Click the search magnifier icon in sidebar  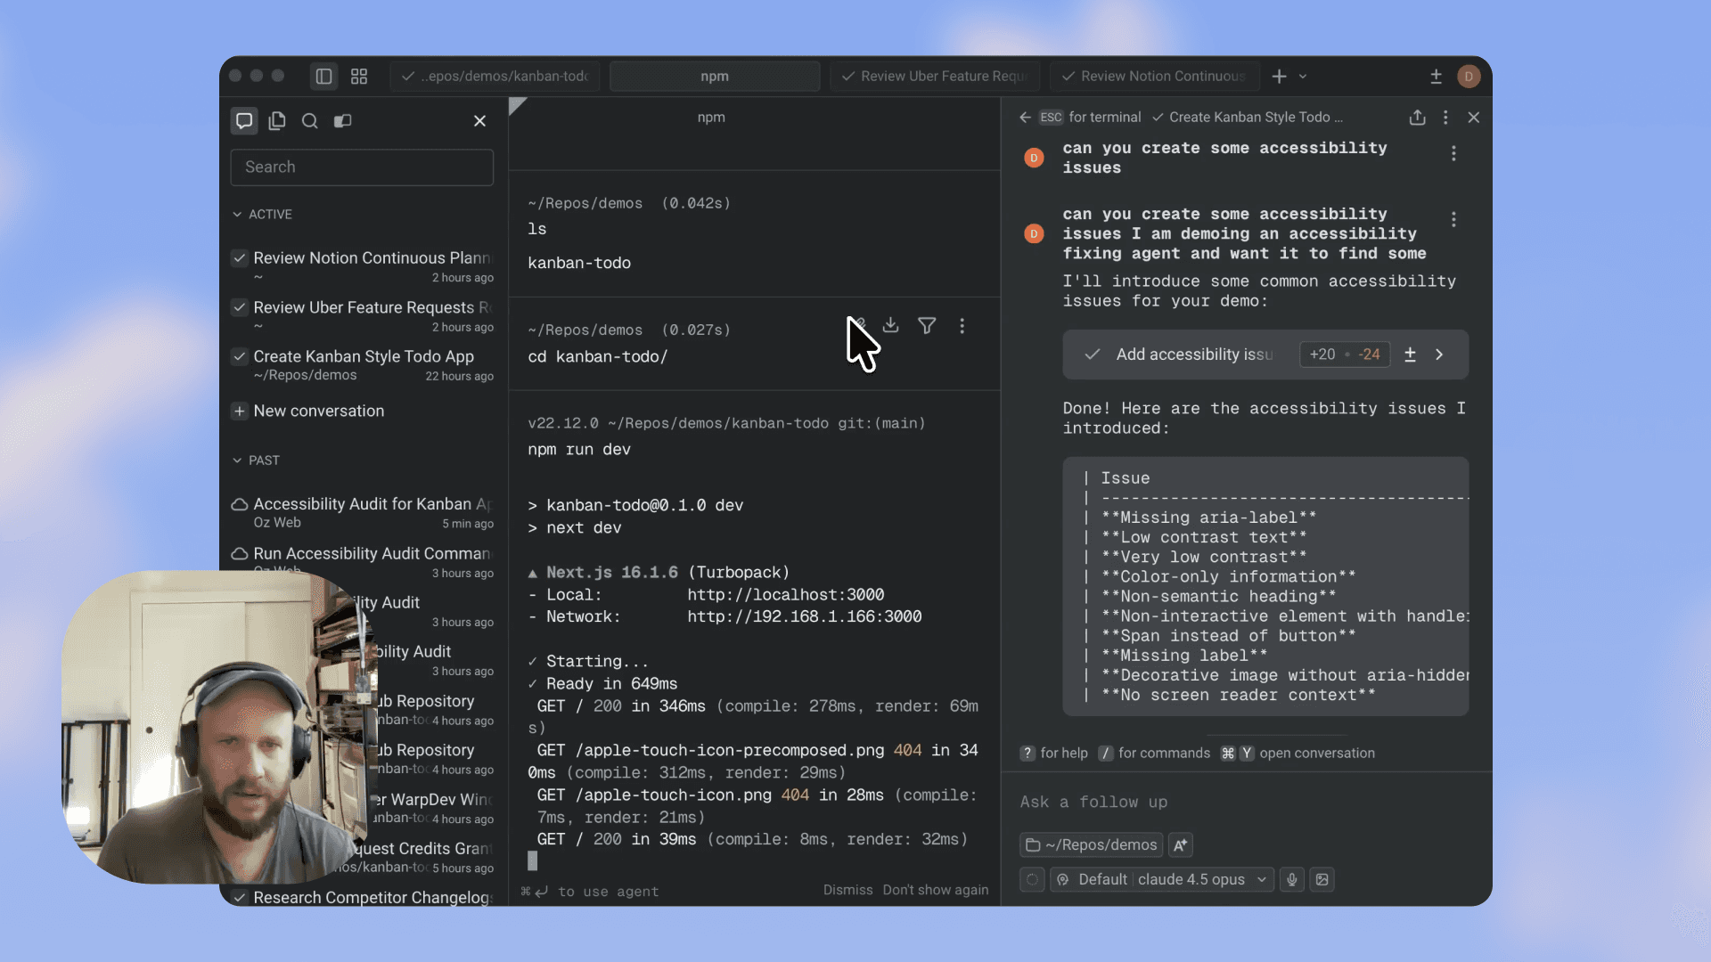pos(309,121)
